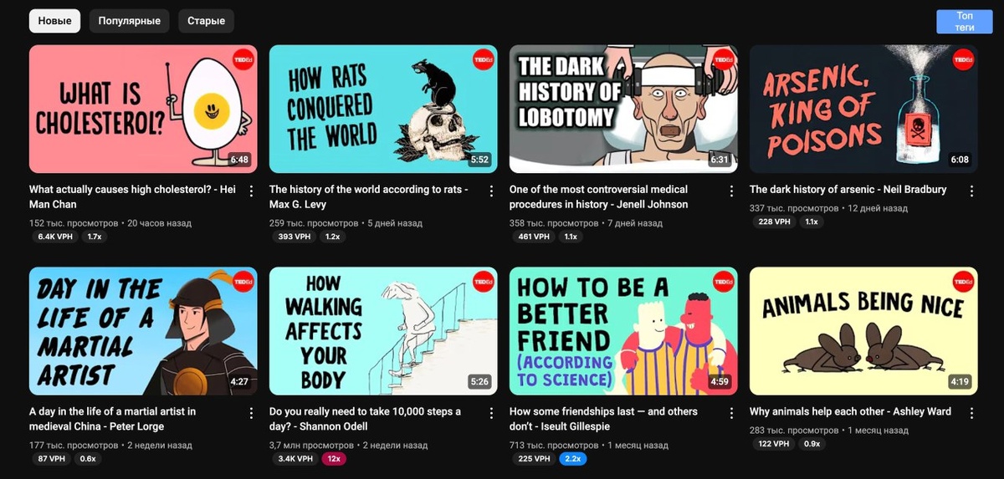Click the Топ теги button
Image resolution: width=1004 pixels, height=479 pixels.
click(964, 22)
